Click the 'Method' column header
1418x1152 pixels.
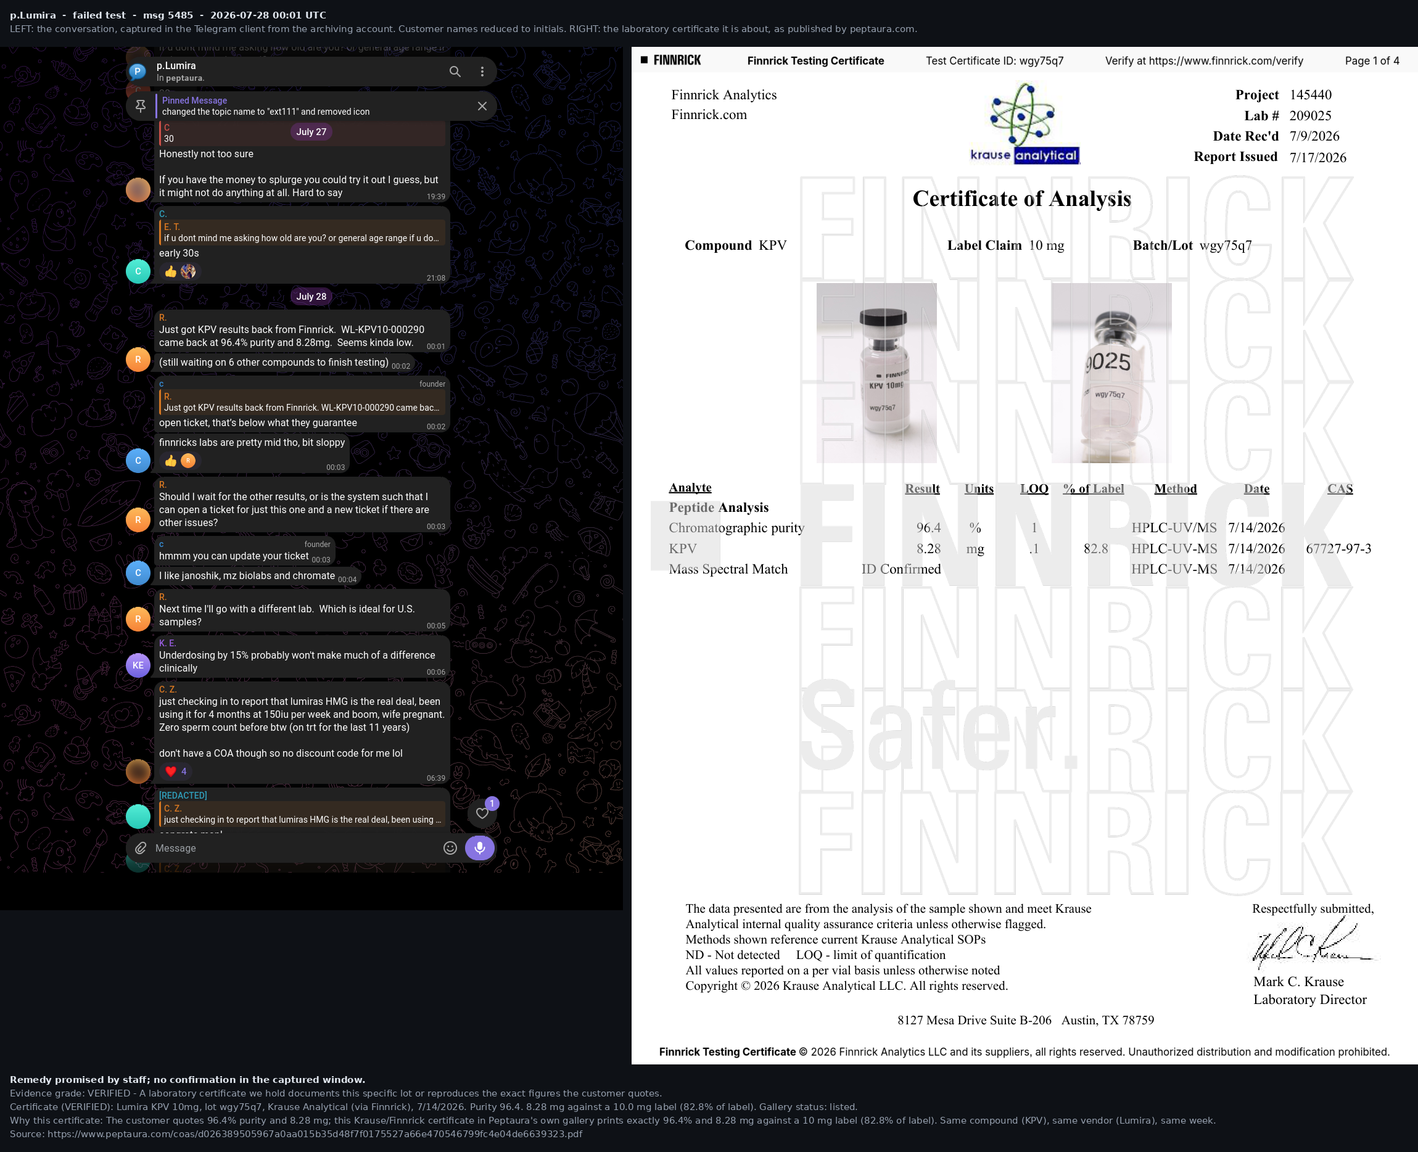point(1175,488)
